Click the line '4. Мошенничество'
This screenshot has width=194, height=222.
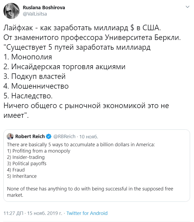(x=36, y=86)
